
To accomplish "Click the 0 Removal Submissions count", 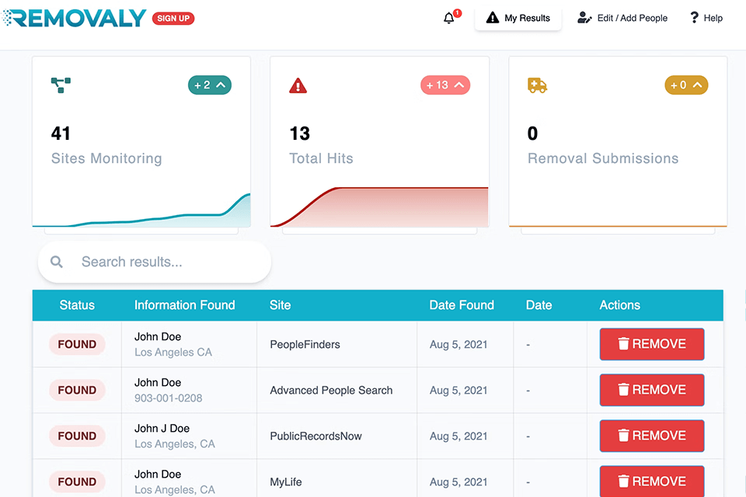I will pyautogui.click(x=532, y=133).
